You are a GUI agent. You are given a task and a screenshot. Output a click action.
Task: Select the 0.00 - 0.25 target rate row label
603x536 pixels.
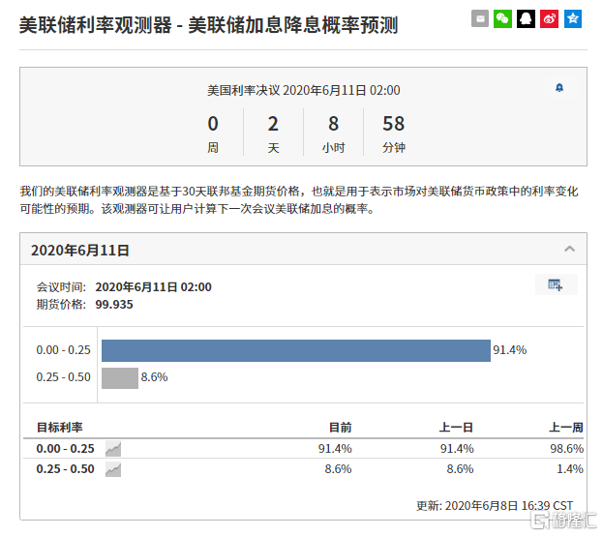[66, 449]
